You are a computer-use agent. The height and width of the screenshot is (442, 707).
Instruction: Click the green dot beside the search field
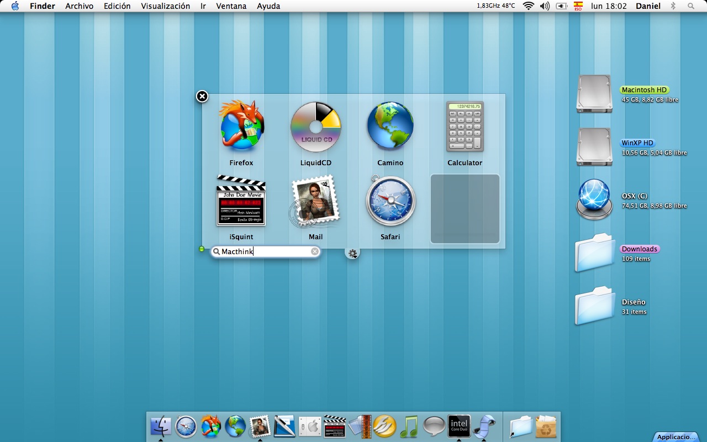[x=202, y=249]
